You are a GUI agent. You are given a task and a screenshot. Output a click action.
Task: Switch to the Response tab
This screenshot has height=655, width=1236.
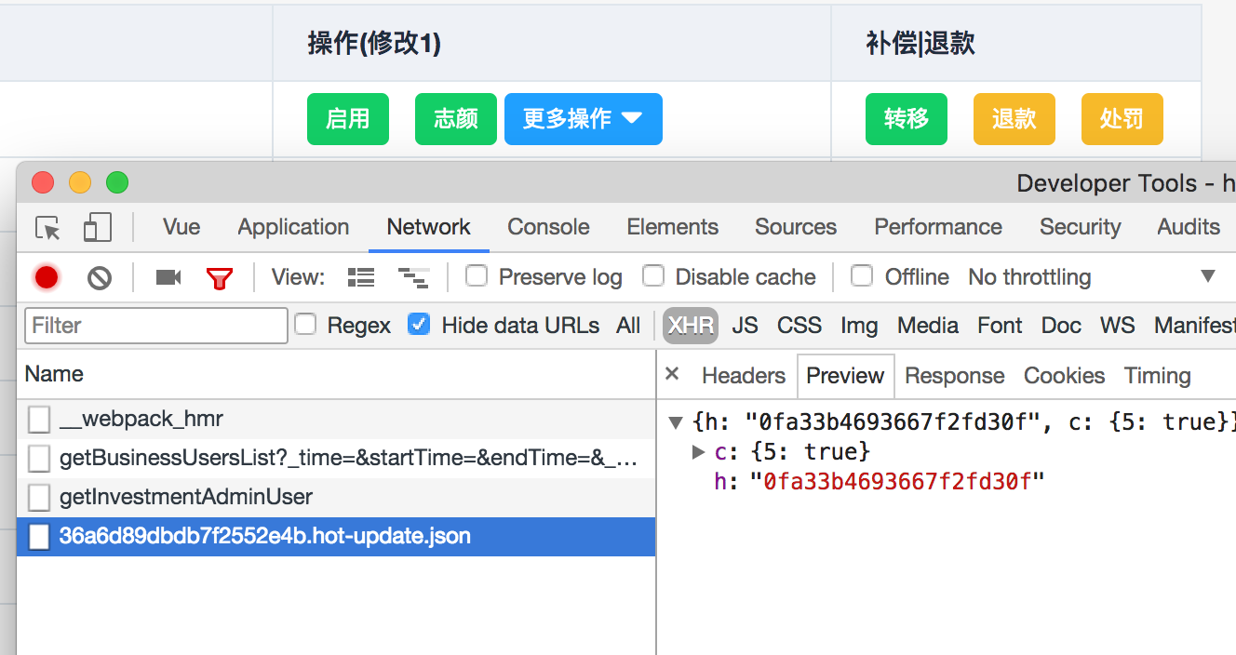click(955, 376)
